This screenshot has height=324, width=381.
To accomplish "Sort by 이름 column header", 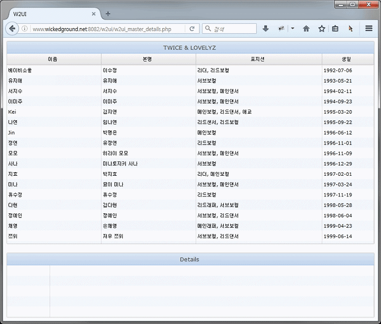I will click(x=54, y=59).
